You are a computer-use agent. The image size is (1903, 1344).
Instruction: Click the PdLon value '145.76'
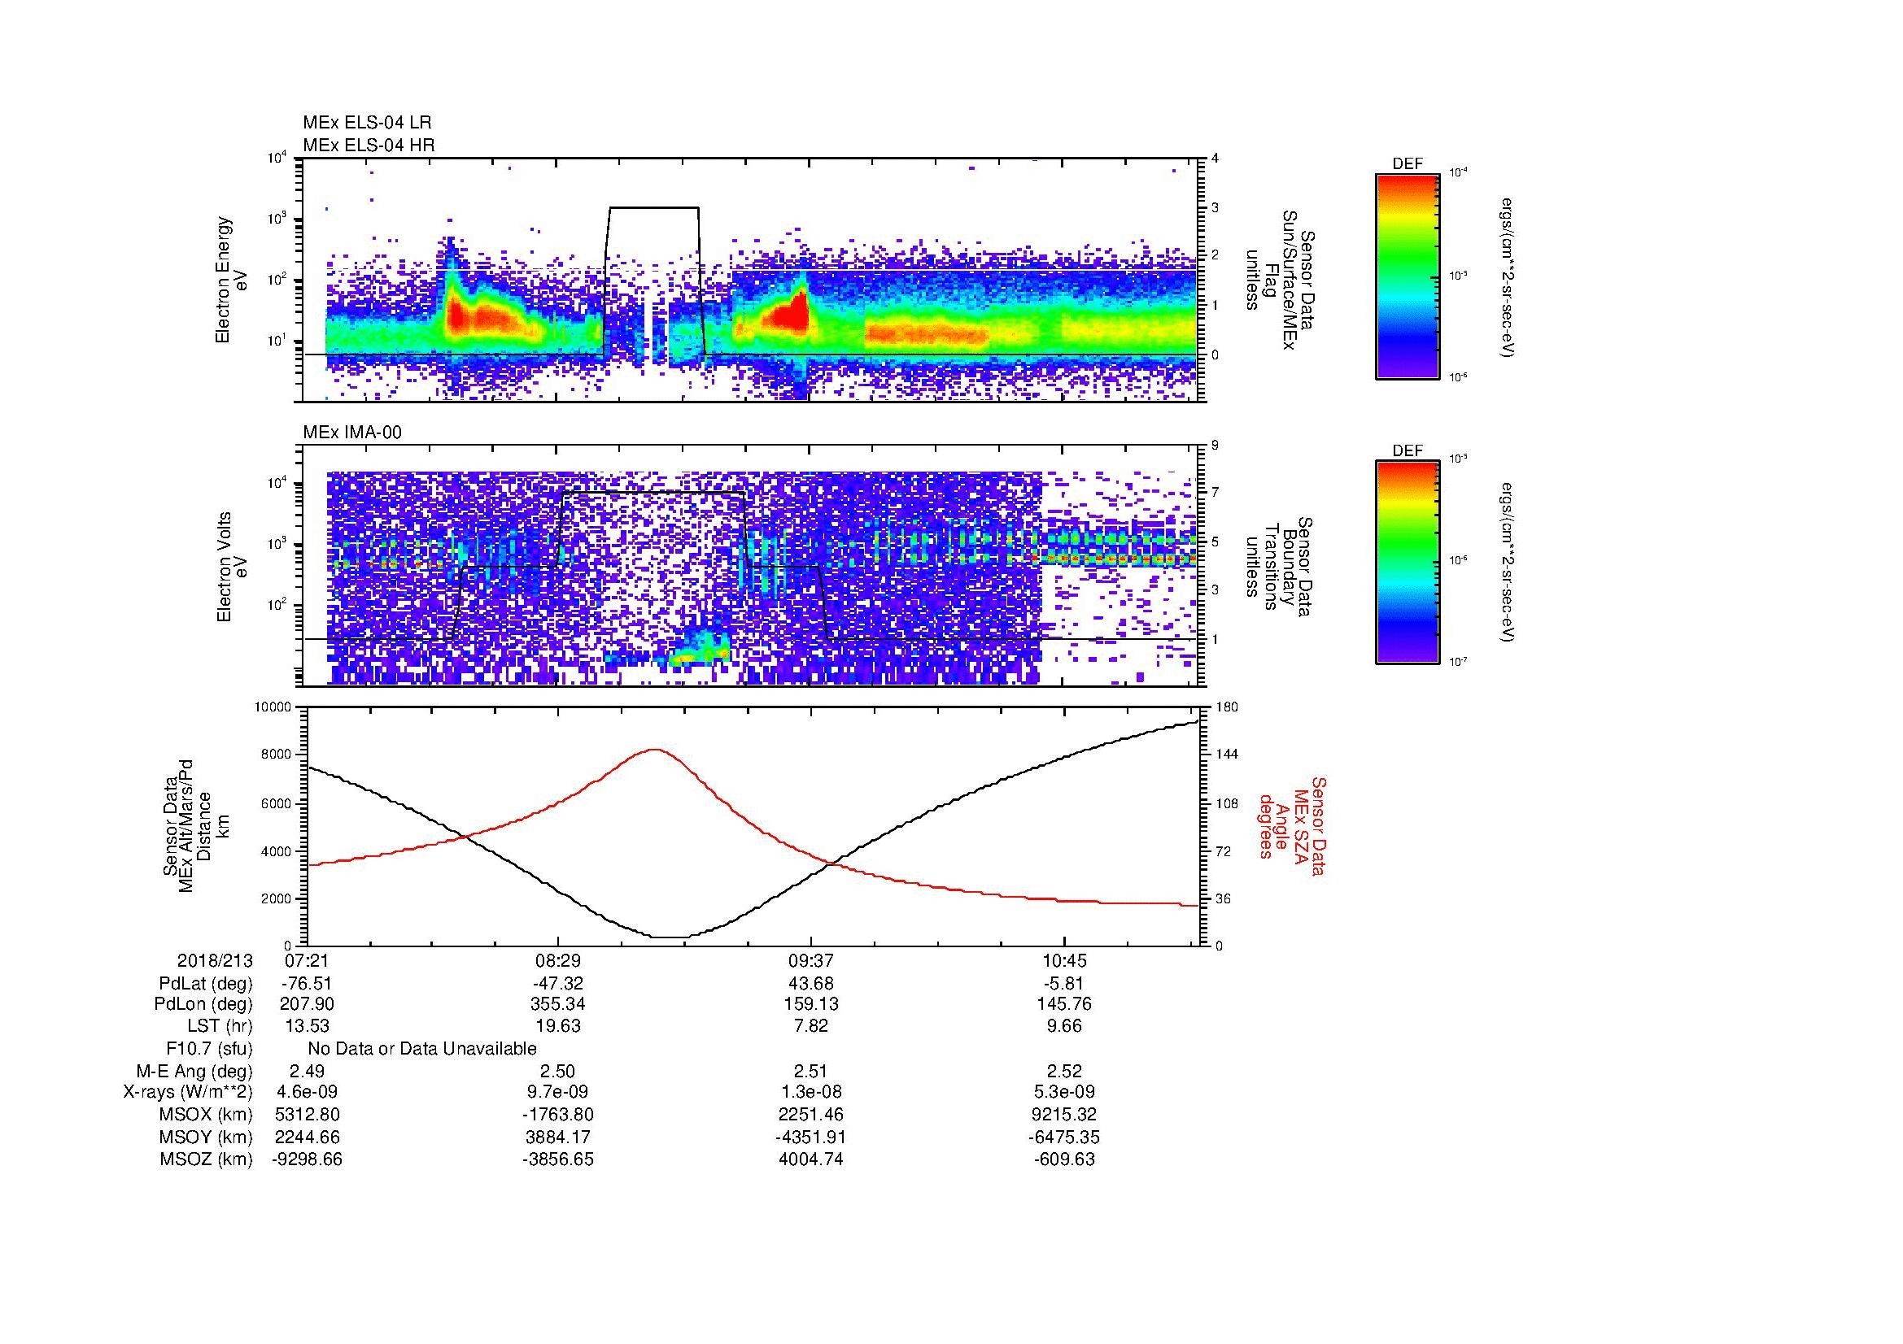tap(1064, 1004)
